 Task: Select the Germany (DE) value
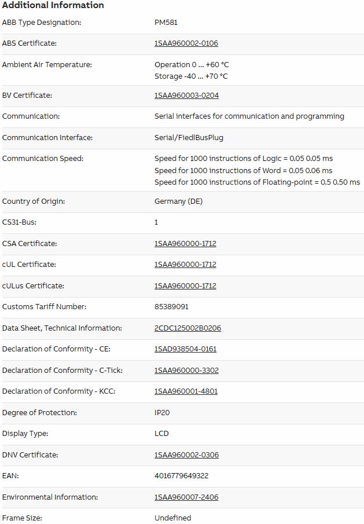click(x=179, y=201)
